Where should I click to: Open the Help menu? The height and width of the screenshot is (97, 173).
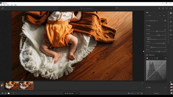(x=15, y=5)
